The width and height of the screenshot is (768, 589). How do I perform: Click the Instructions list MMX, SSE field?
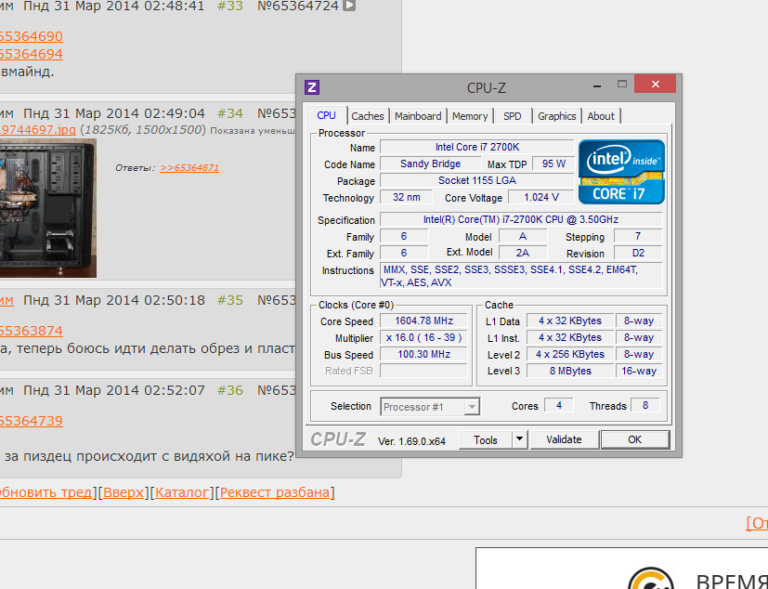tap(521, 276)
